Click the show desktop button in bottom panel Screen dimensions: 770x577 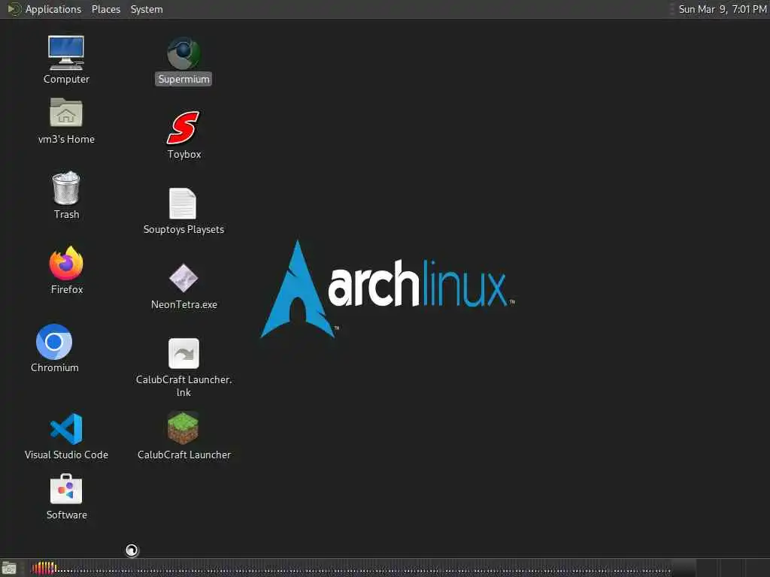(x=9, y=568)
